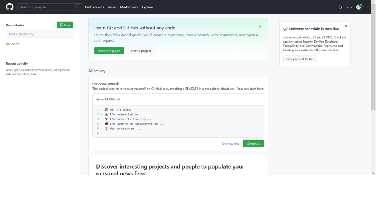Create a repository with New button
This screenshot has height=202, width=377.
pyautogui.click(x=65, y=25)
